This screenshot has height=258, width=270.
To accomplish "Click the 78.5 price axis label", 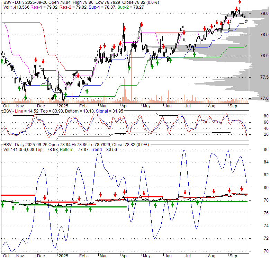I will (264, 35).
